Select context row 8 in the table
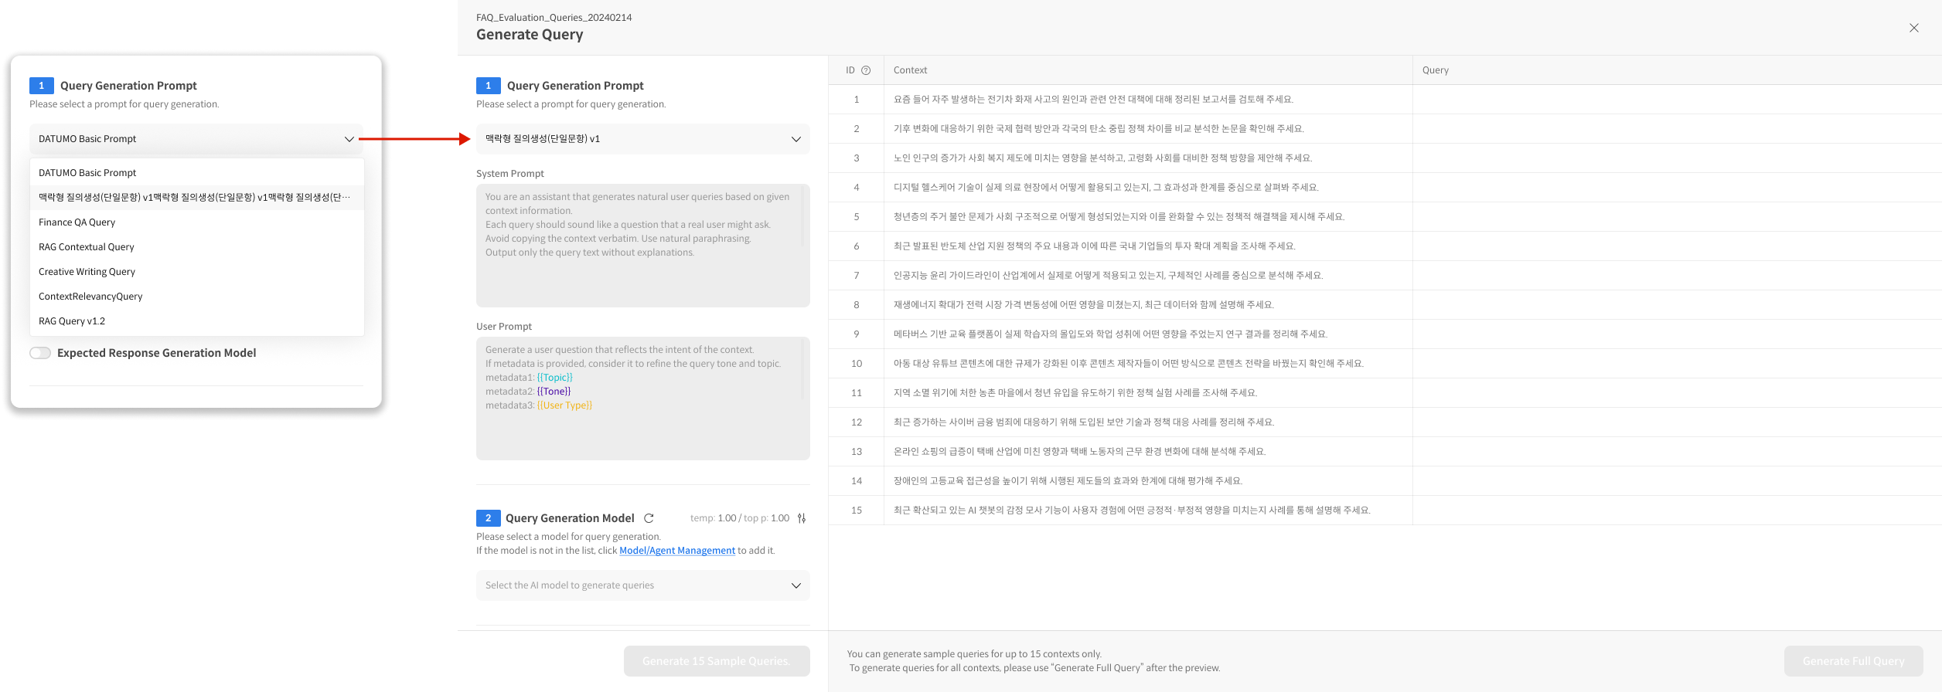The width and height of the screenshot is (1942, 692). pos(1082,305)
